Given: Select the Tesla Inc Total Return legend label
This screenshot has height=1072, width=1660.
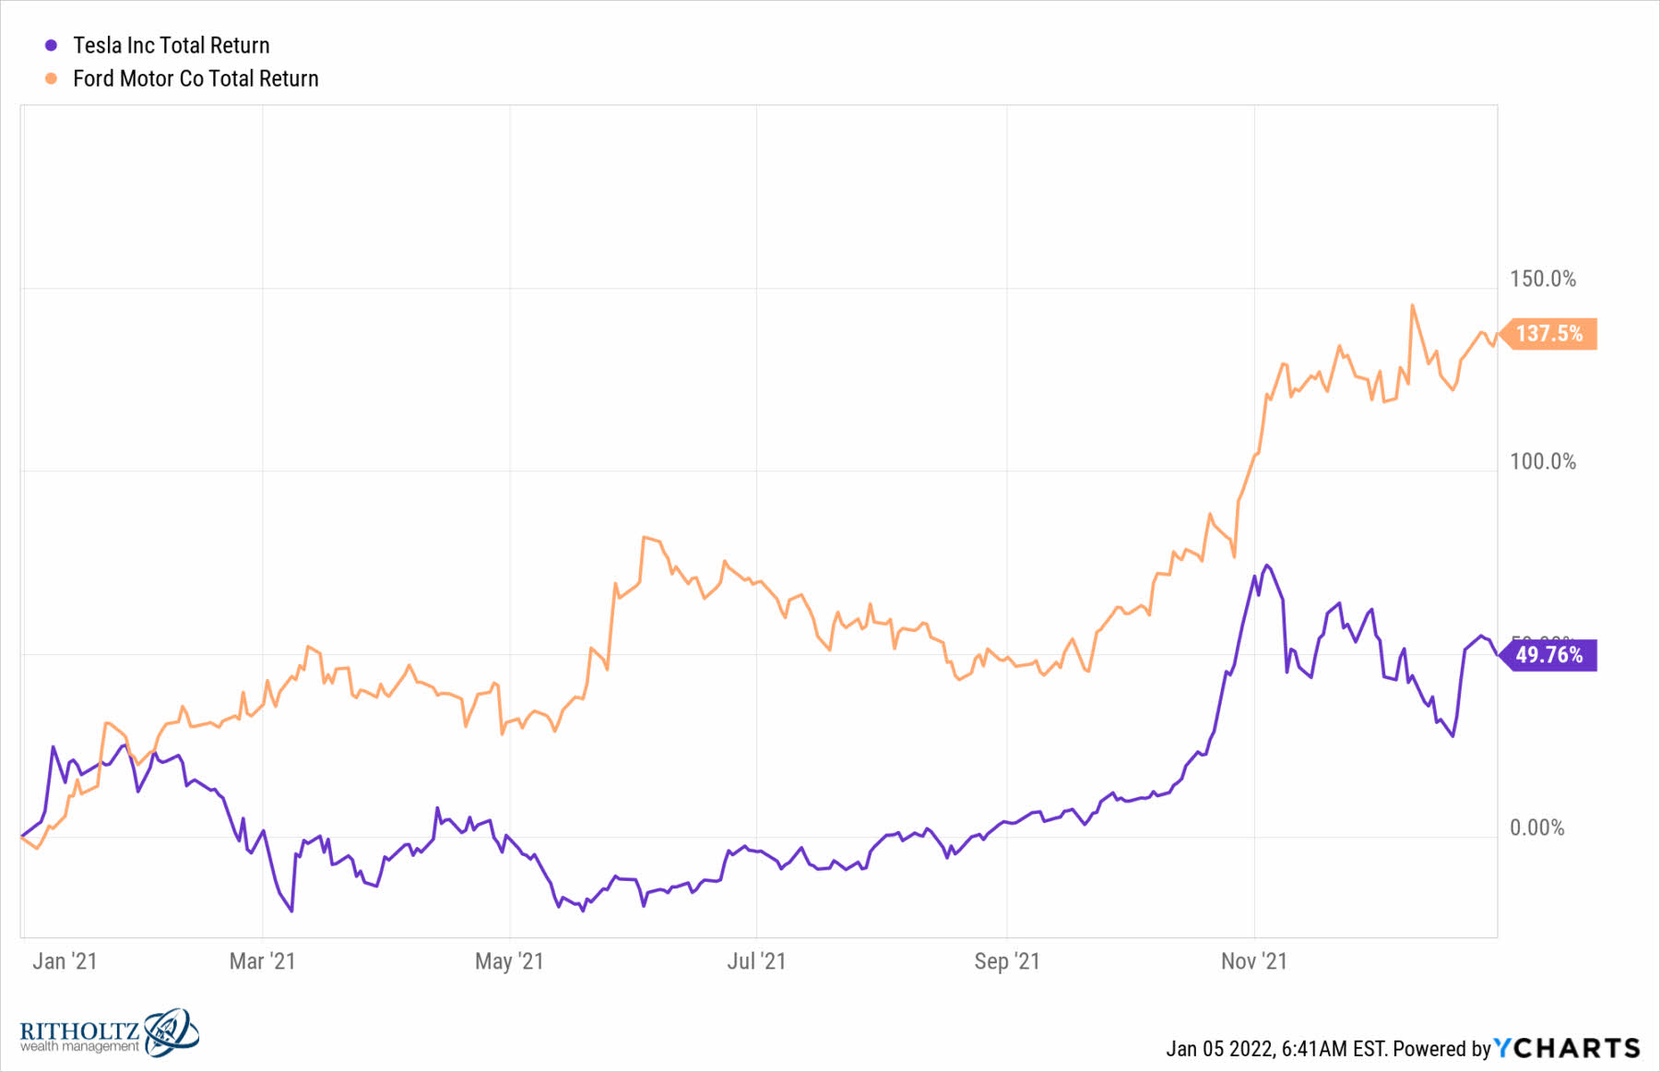Looking at the screenshot, I should click(x=172, y=45).
